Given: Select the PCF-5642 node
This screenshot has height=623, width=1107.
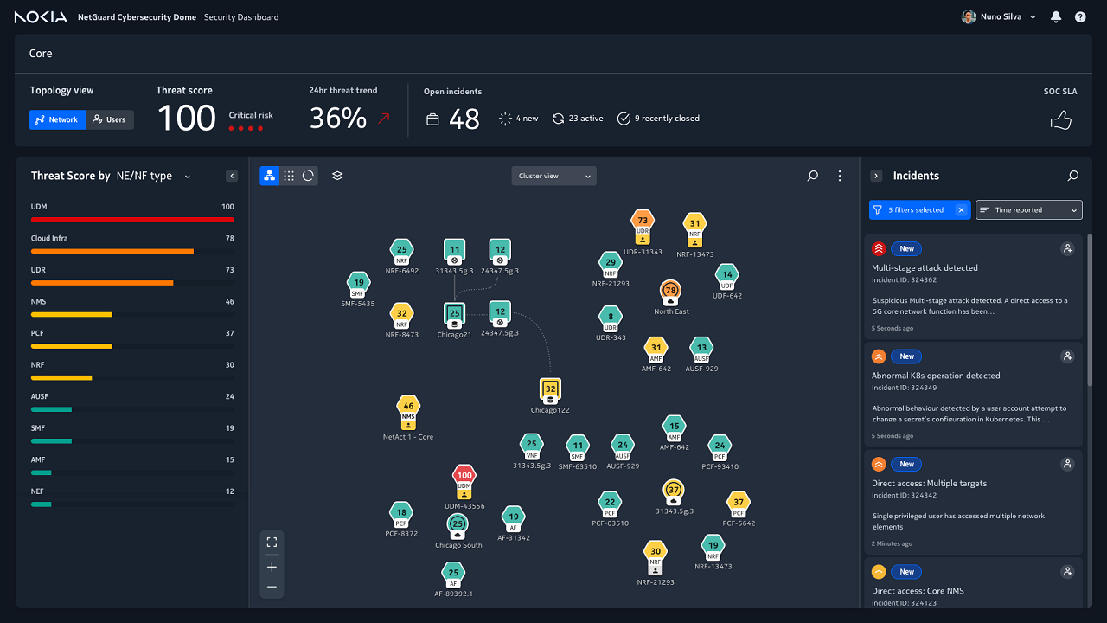Looking at the screenshot, I should (739, 505).
